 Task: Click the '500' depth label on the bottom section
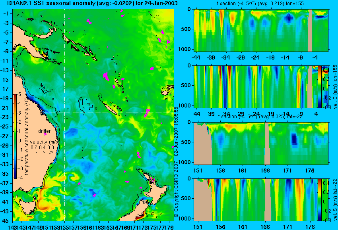point(186,198)
